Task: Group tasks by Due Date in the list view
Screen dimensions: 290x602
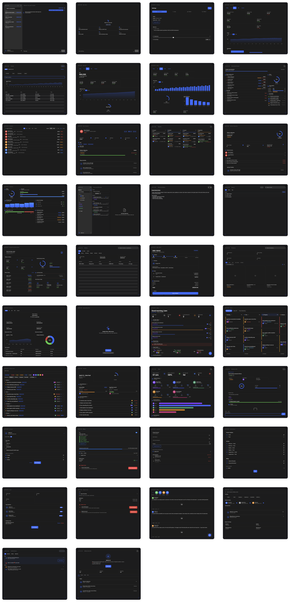Action: pos(26,377)
